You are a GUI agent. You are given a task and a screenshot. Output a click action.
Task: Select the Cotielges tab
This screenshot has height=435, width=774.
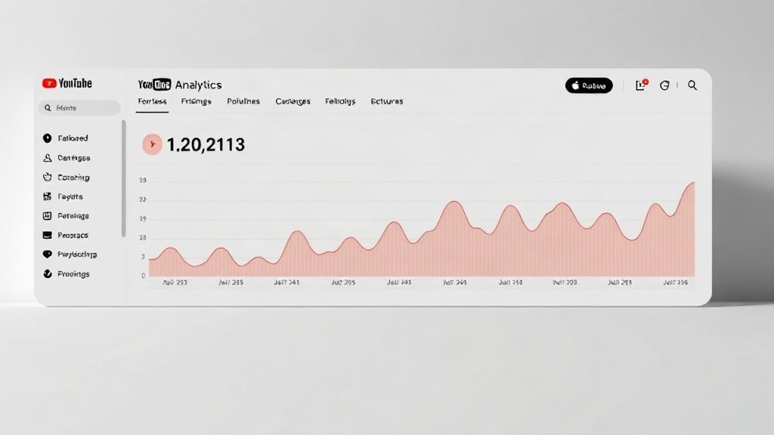point(293,101)
